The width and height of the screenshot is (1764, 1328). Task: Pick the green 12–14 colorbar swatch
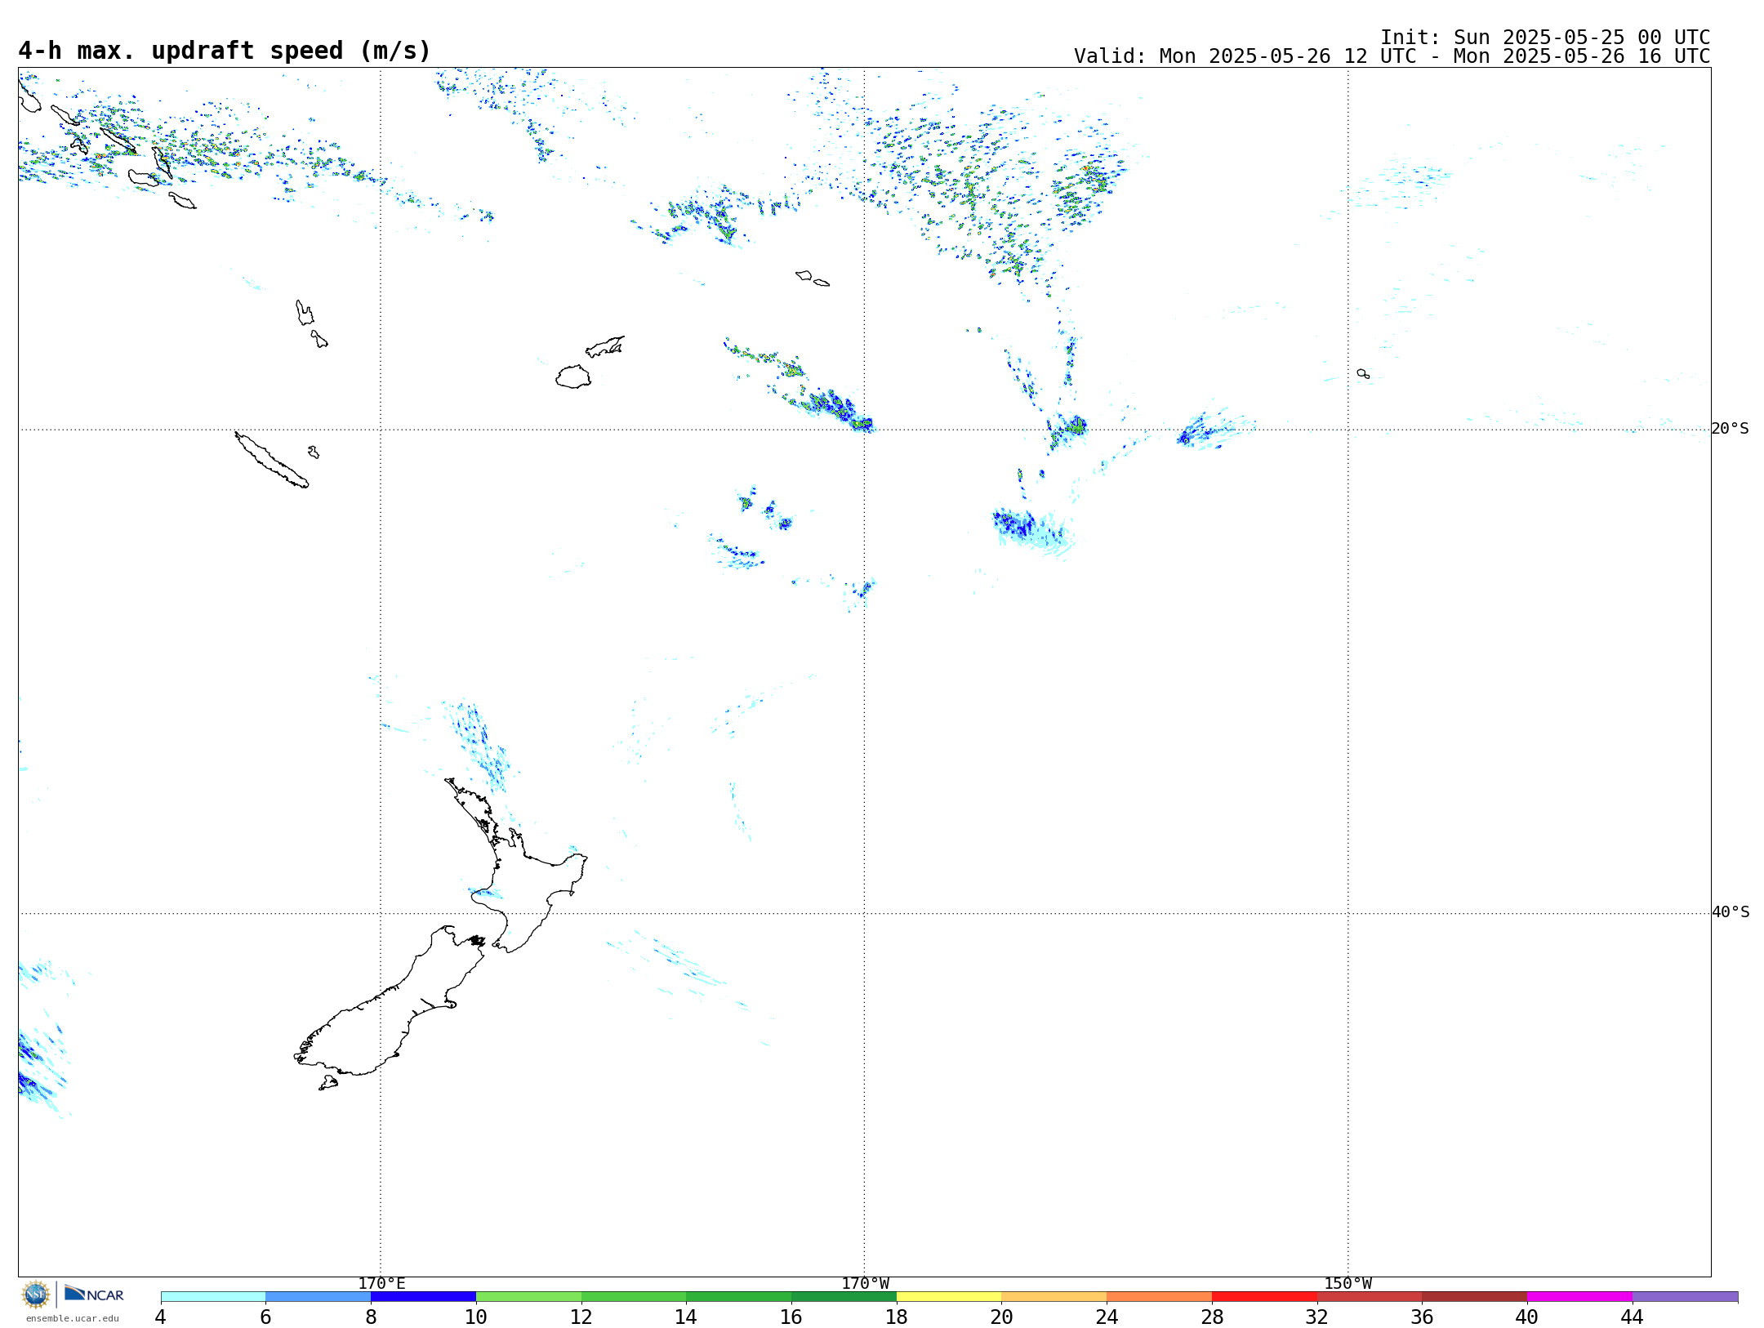pos(634,1296)
